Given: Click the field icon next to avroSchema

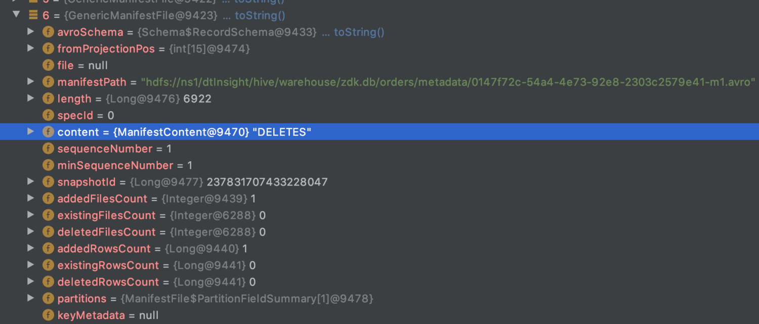Looking at the screenshot, I should coord(48,32).
